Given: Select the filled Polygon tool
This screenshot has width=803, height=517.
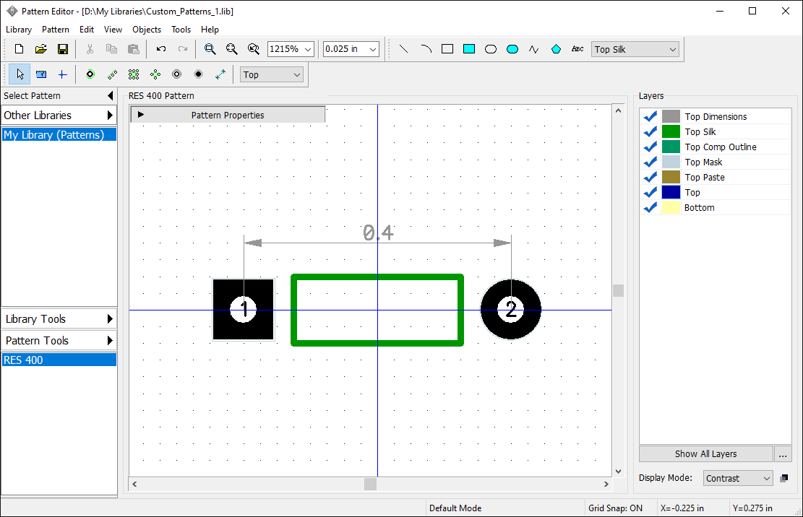Looking at the screenshot, I should coord(556,49).
